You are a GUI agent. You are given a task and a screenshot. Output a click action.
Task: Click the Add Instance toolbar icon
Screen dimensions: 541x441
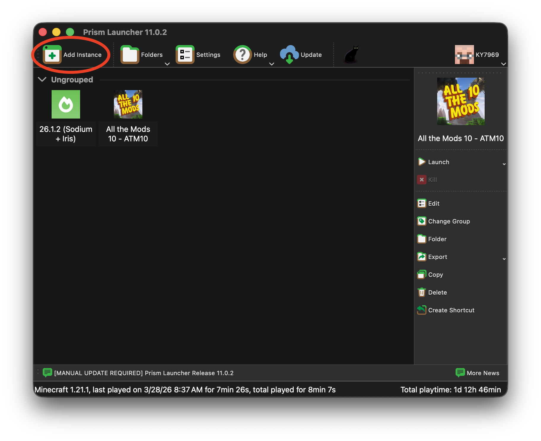[52, 55]
